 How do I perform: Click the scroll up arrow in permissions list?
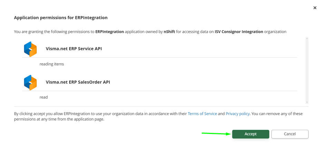[307, 39]
